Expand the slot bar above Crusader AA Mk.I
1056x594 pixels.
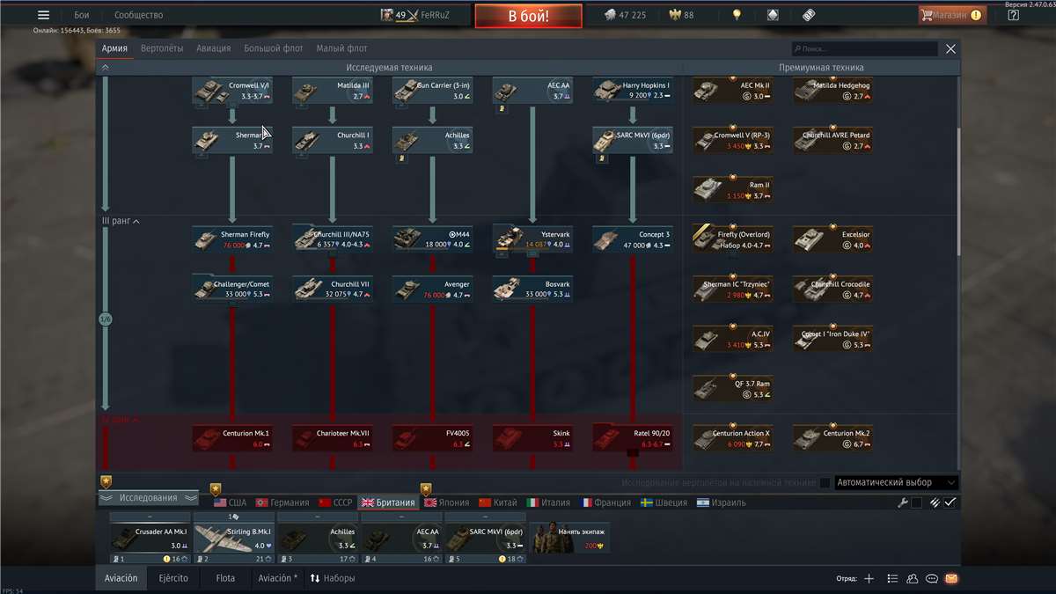(150, 517)
